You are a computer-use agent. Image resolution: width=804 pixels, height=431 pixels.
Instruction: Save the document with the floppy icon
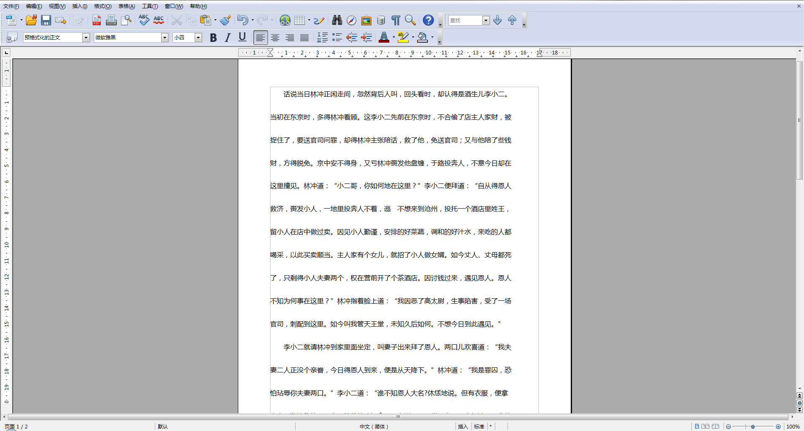(46, 20)
